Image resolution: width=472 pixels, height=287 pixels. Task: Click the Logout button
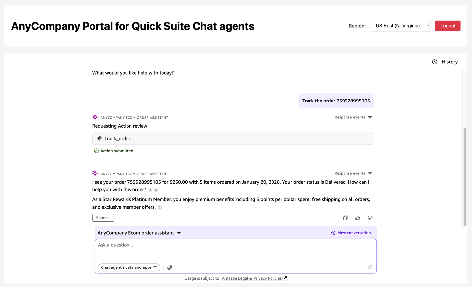pyautogui.click(x=448, y=26)
